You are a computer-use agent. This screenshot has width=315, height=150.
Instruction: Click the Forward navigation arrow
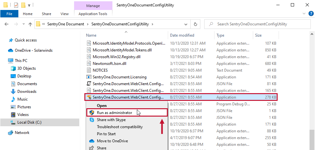click(16, 24)
